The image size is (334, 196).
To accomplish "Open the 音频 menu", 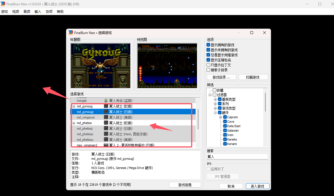I will (x=27, y=11).
